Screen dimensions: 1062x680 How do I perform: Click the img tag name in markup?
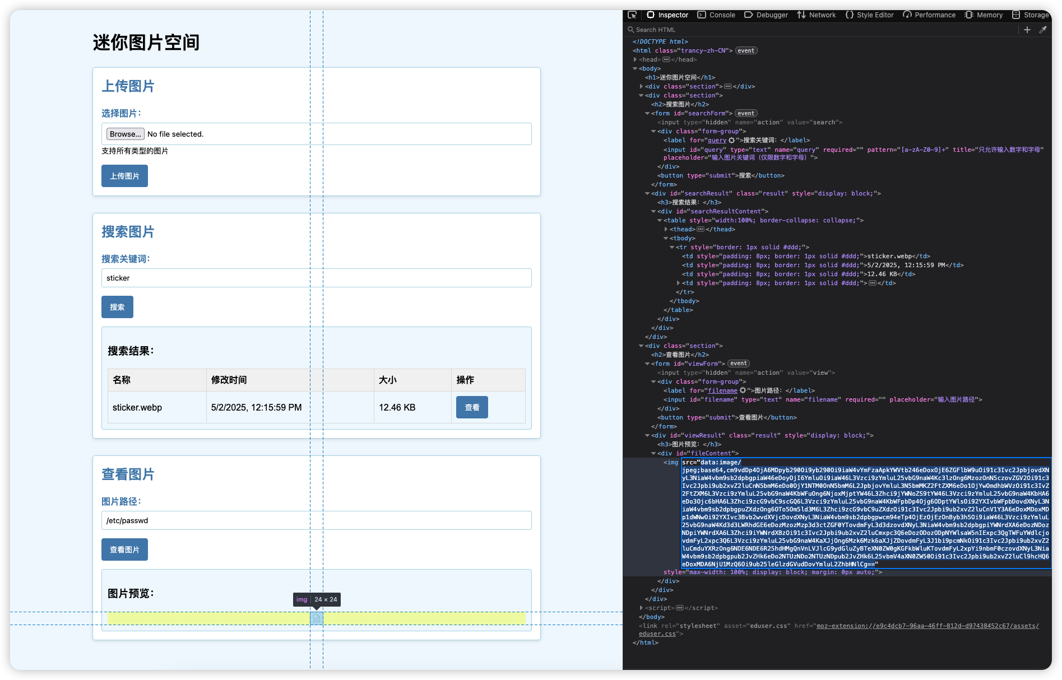673,462
